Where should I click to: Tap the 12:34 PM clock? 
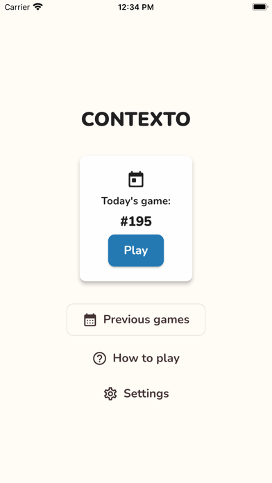point(136,7)
